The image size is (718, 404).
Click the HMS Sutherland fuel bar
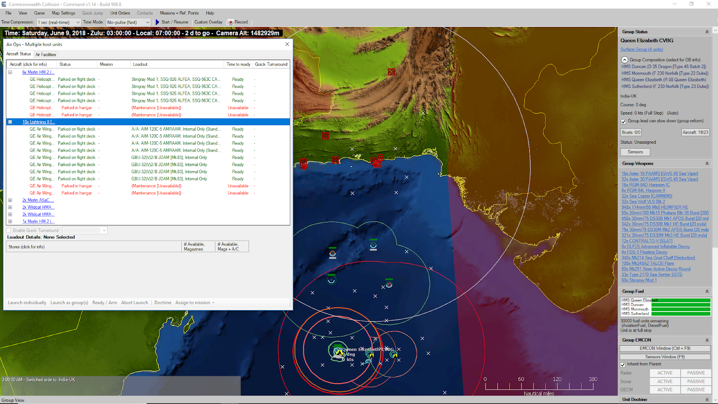pyautogui.click(x=681, y=314)
